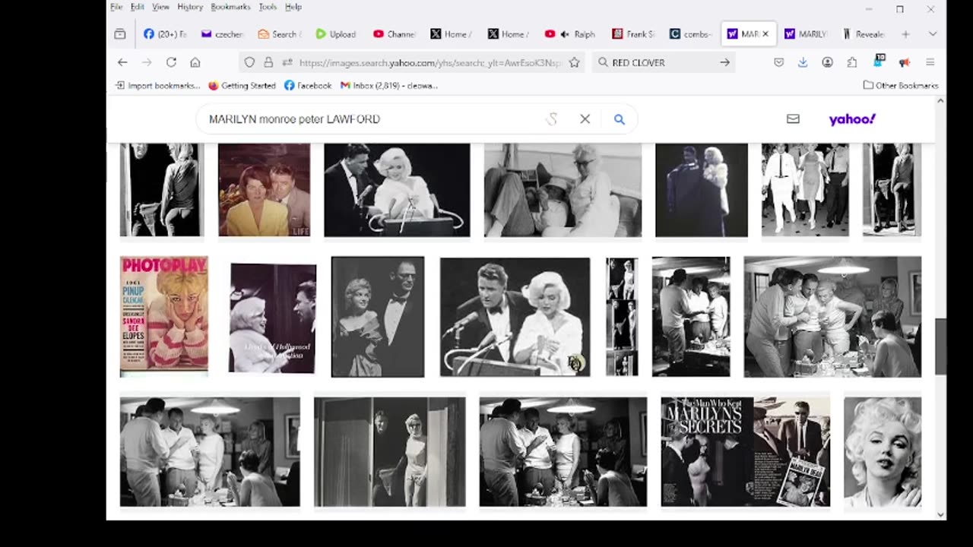The height and width of the screenshot is (547, 973).
Task: Open the View menu
Action: [160, 7]
